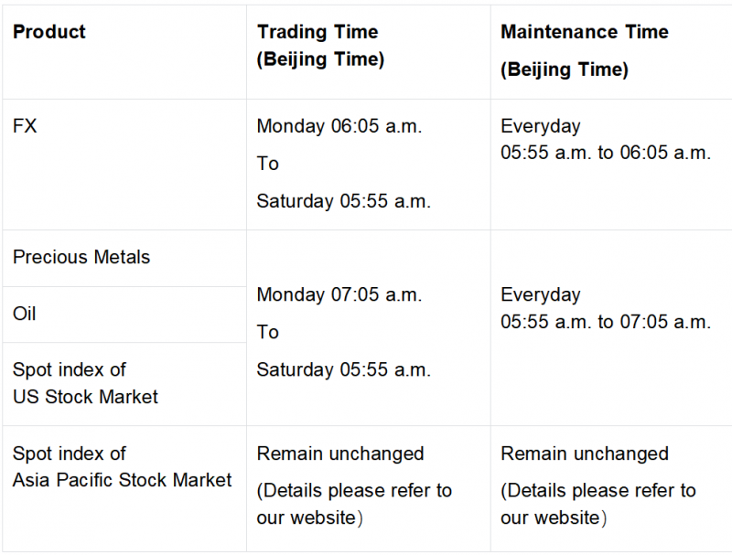Click the Monday 07:05 a.m. trading start text

(x=339, y=294)
